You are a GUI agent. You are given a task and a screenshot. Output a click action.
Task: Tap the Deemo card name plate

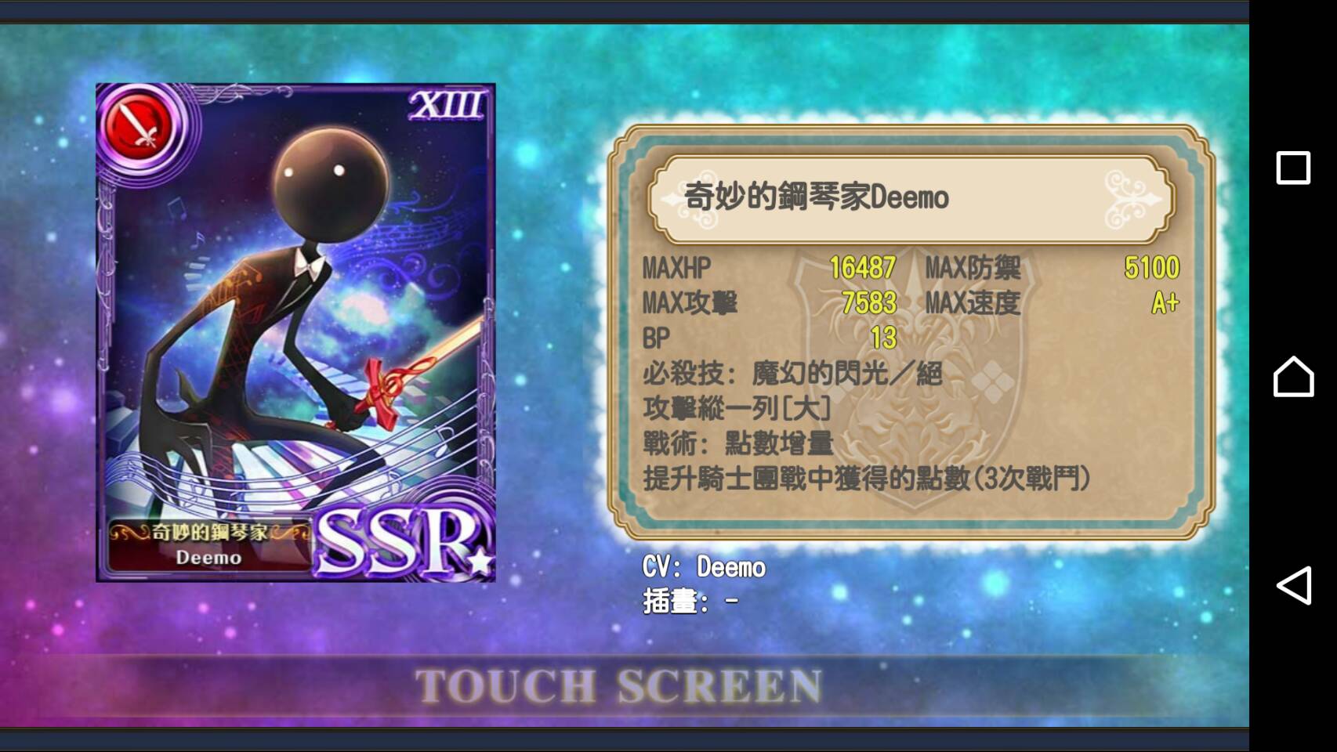210,544
